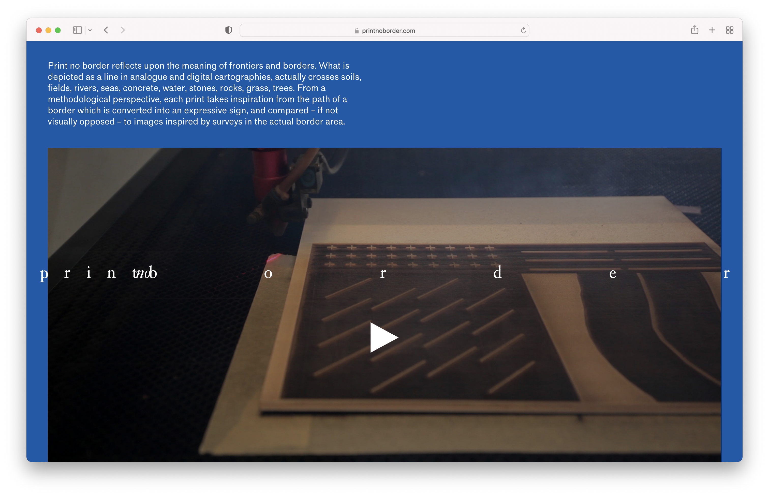
Task: Show the tab overview grid icon
Action: (x=730, y=30)
